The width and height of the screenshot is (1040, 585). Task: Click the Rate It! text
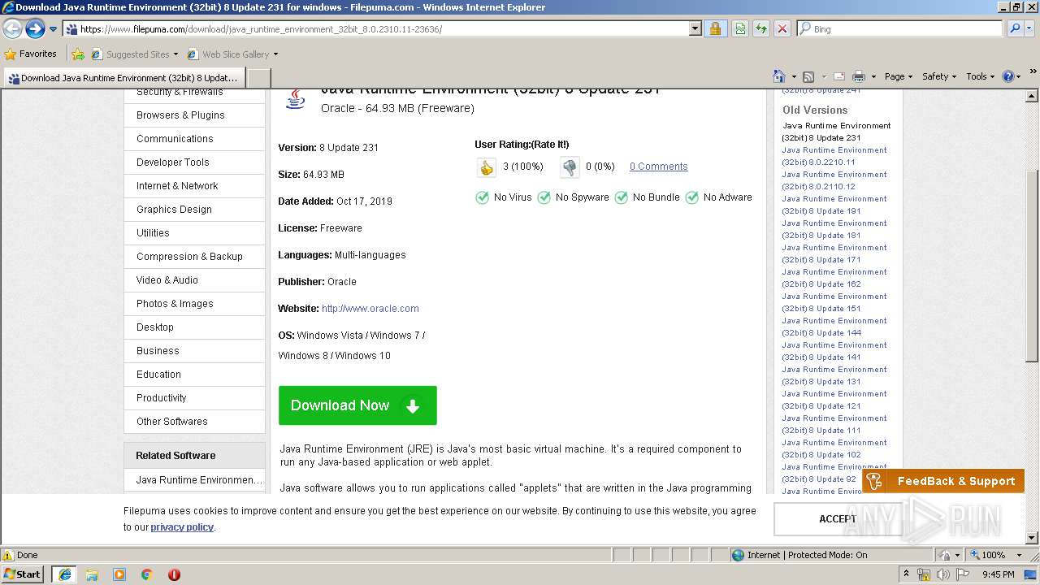550,145
